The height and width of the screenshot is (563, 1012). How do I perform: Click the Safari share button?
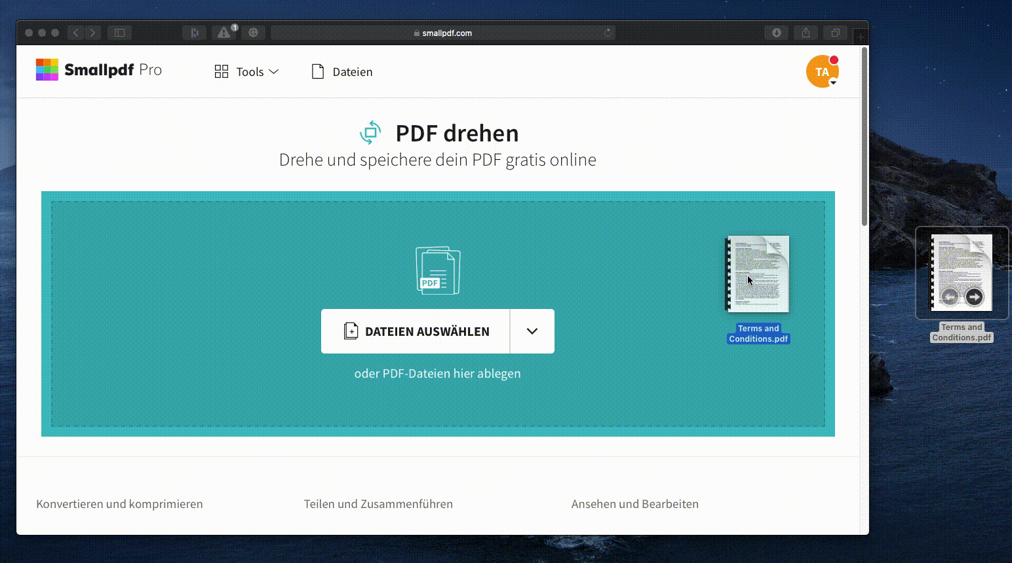806,33
